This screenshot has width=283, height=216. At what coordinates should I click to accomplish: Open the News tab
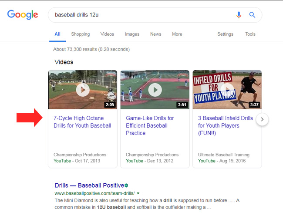click(x=155, y=34)
